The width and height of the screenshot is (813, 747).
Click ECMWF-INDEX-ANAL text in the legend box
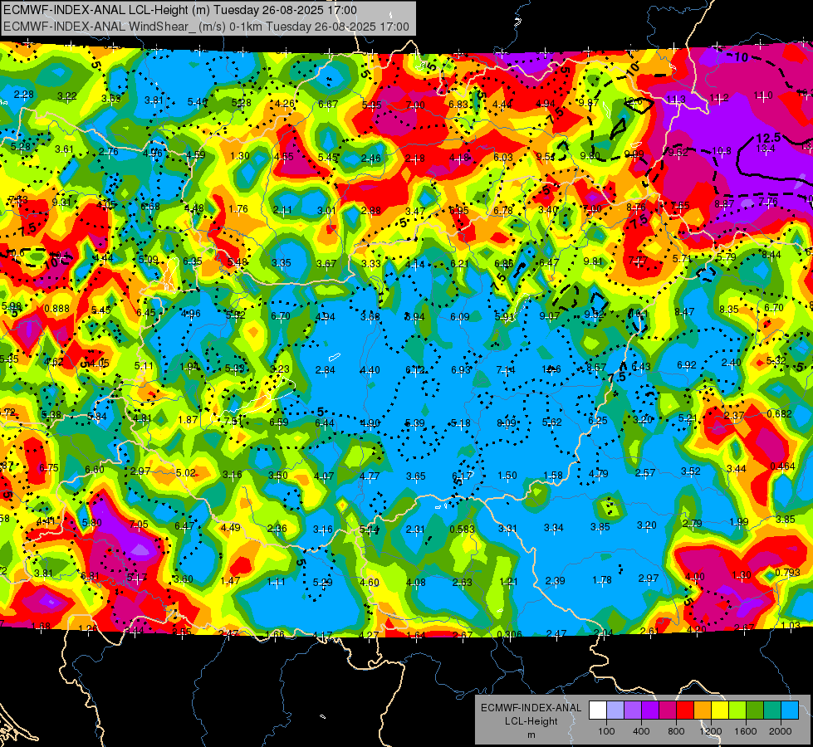coord(531,708)
